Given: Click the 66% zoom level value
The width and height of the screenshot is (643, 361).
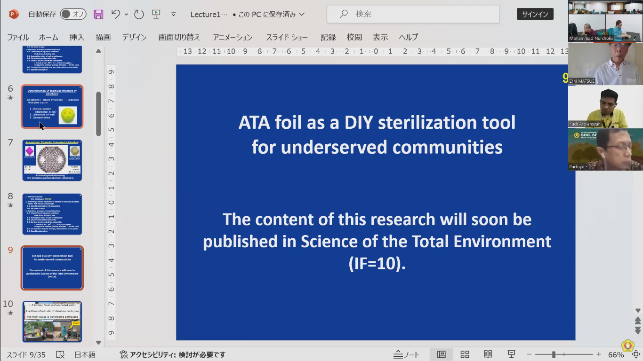Looking at the screenshot, I should 616,354.
